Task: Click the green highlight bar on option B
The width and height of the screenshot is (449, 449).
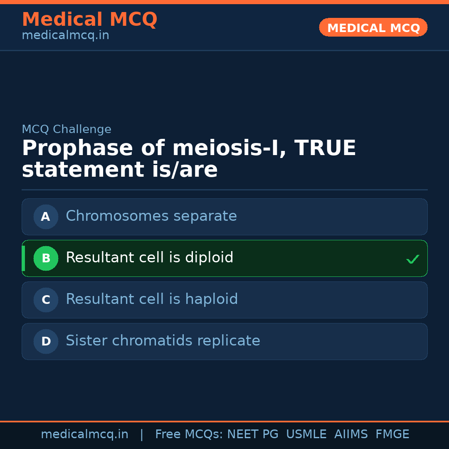Action: (x=23, y=258)
